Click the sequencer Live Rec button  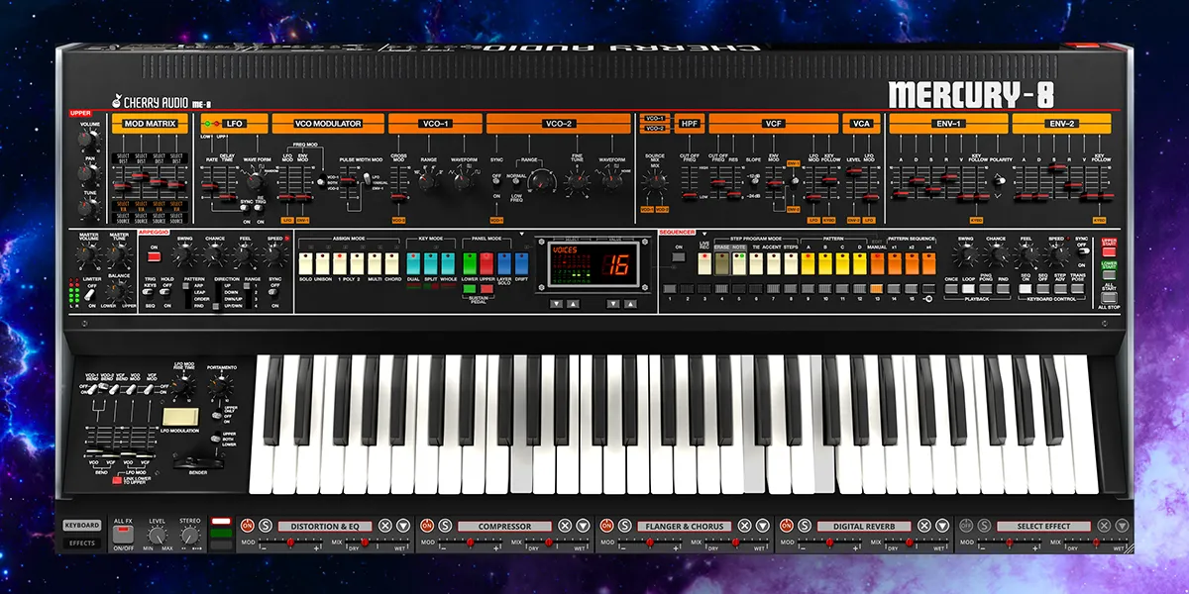[704, 264]
